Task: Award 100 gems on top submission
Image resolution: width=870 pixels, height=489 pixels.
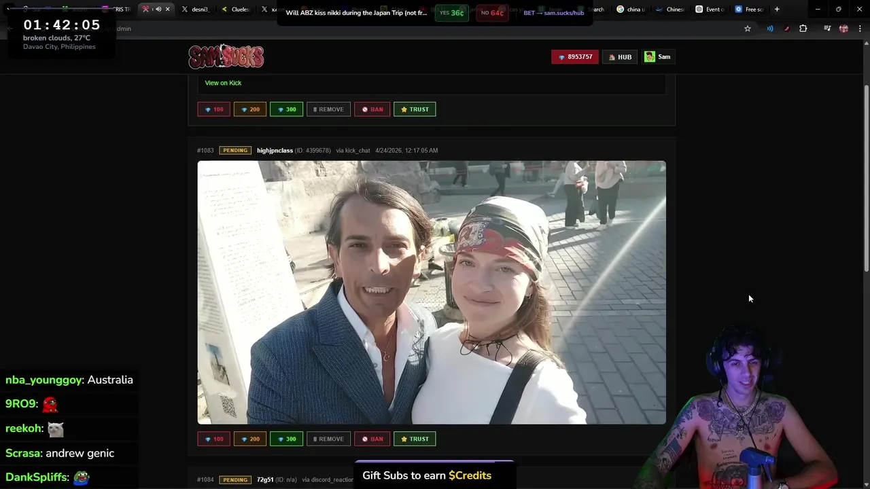Action: coord(213,109)
